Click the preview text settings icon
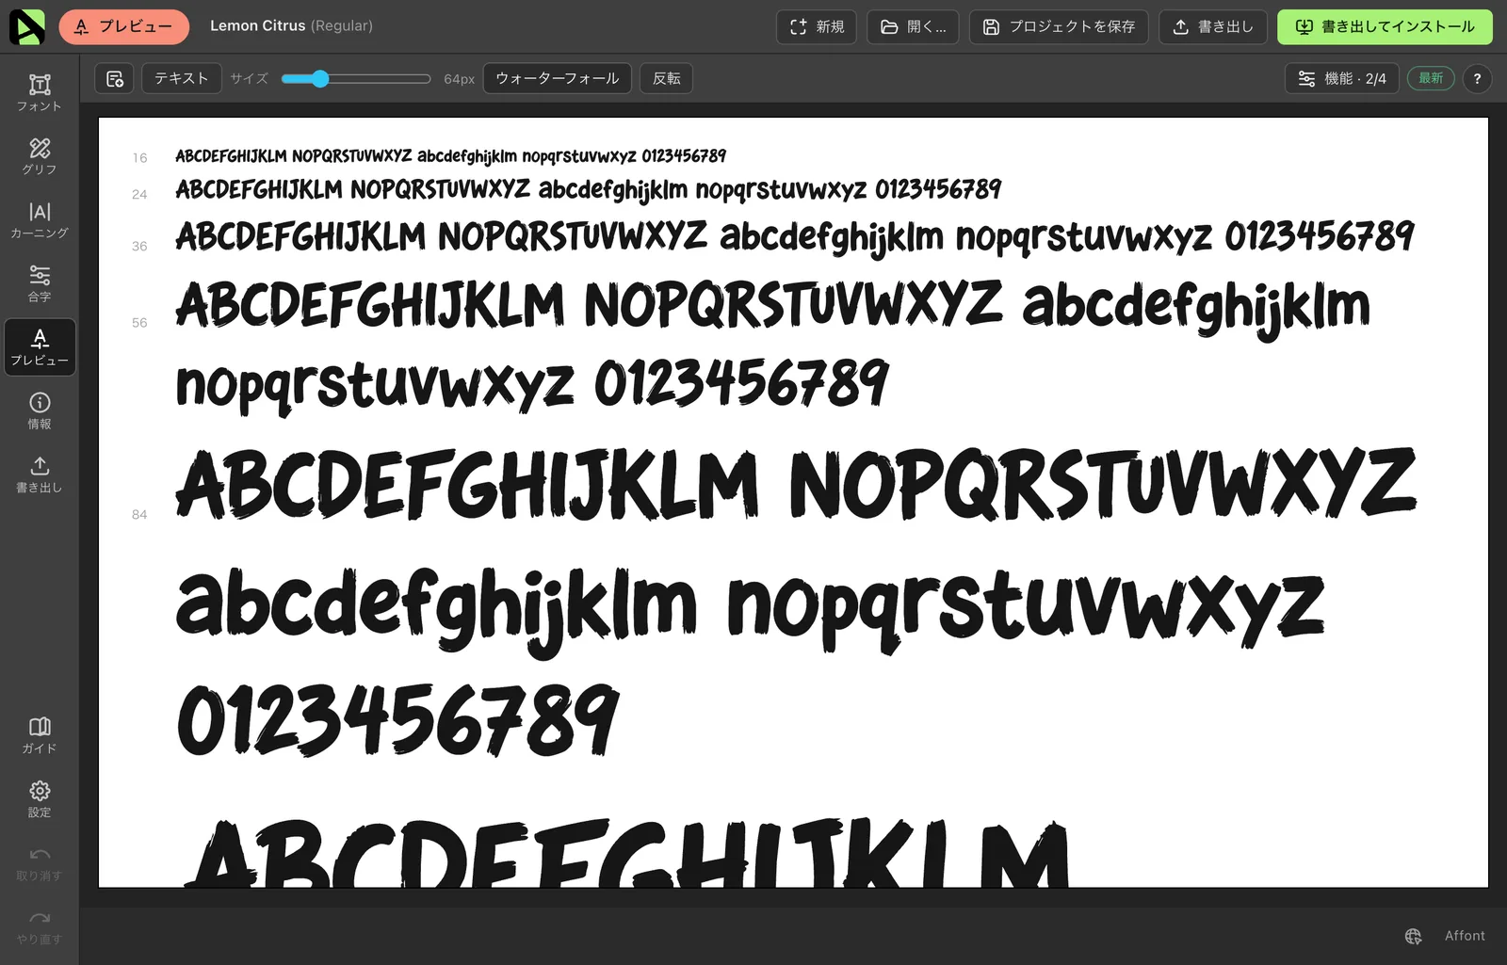The width and height of the screenshot is (1507, 965). click(x=114, y=78)
